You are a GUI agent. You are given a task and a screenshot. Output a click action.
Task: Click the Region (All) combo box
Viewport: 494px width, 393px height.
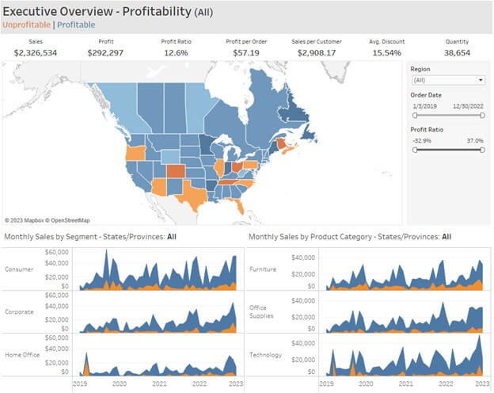[x=448, y=80]
